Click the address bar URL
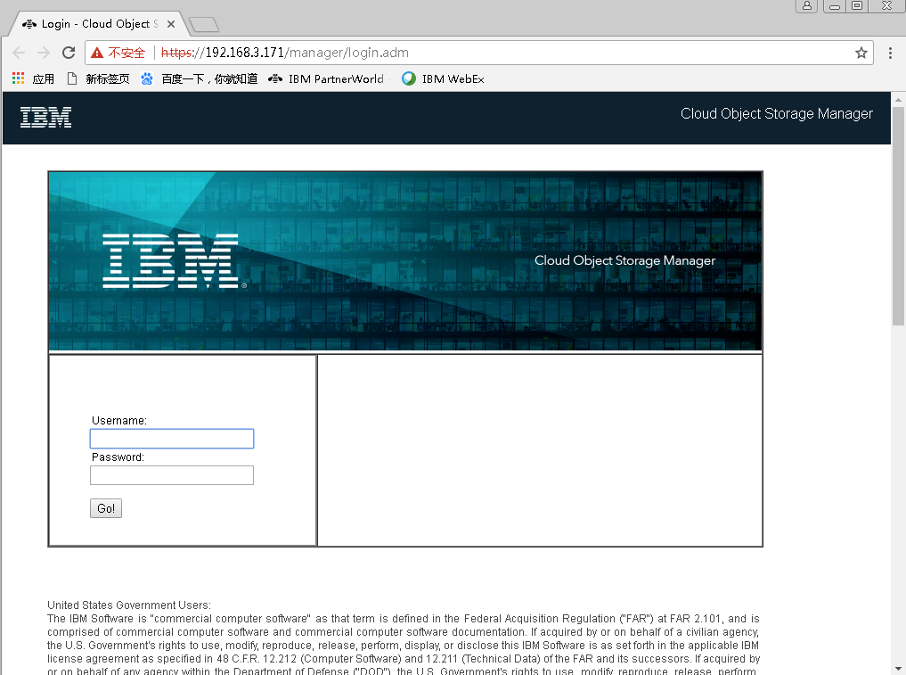 click(285, 53)
